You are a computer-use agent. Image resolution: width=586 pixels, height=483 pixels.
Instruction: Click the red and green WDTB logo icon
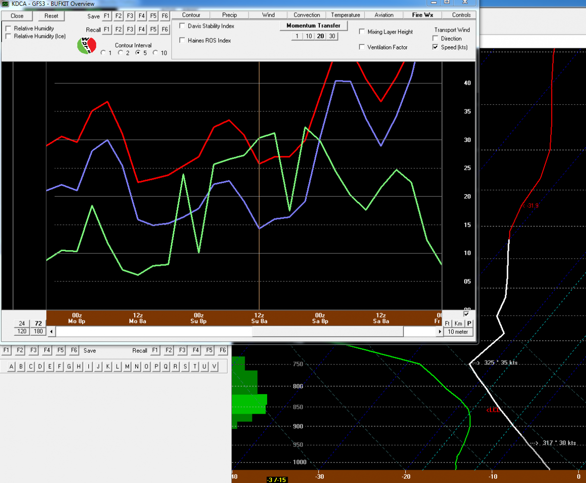(x=86, y=45)
